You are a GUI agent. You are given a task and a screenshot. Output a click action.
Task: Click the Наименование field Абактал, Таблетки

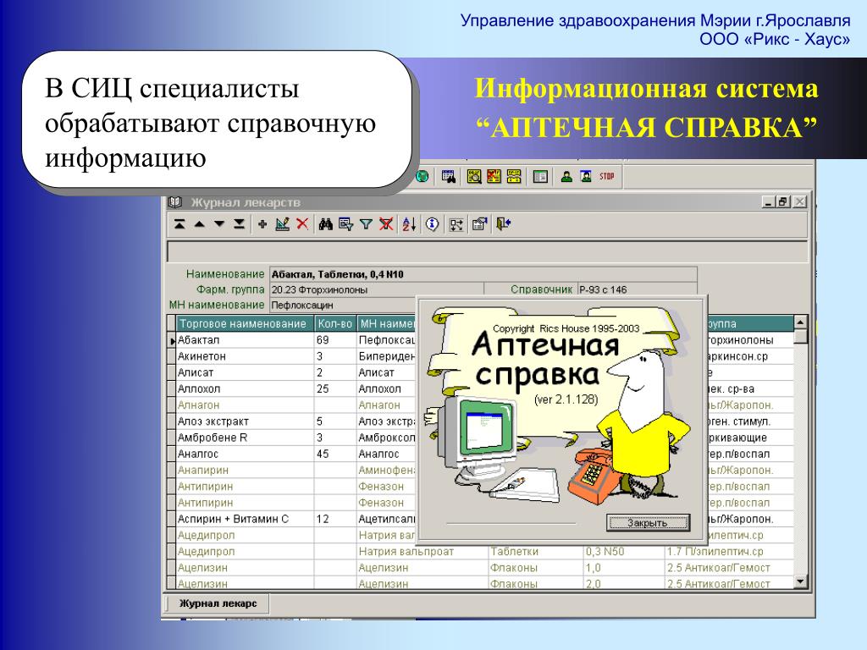pos(483,274)
